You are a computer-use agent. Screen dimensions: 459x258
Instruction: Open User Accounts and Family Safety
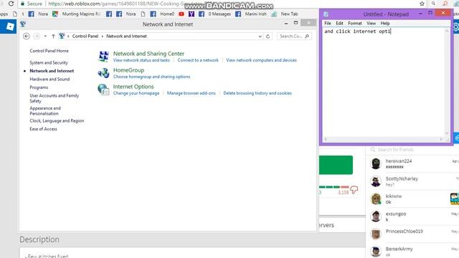tap(55, 98)
